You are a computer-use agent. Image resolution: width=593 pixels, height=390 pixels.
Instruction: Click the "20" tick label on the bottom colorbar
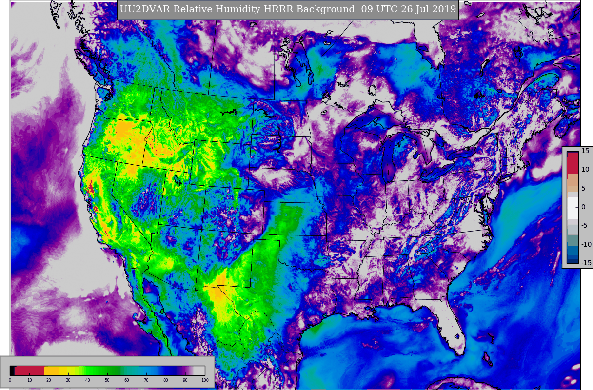coord(49,380)
